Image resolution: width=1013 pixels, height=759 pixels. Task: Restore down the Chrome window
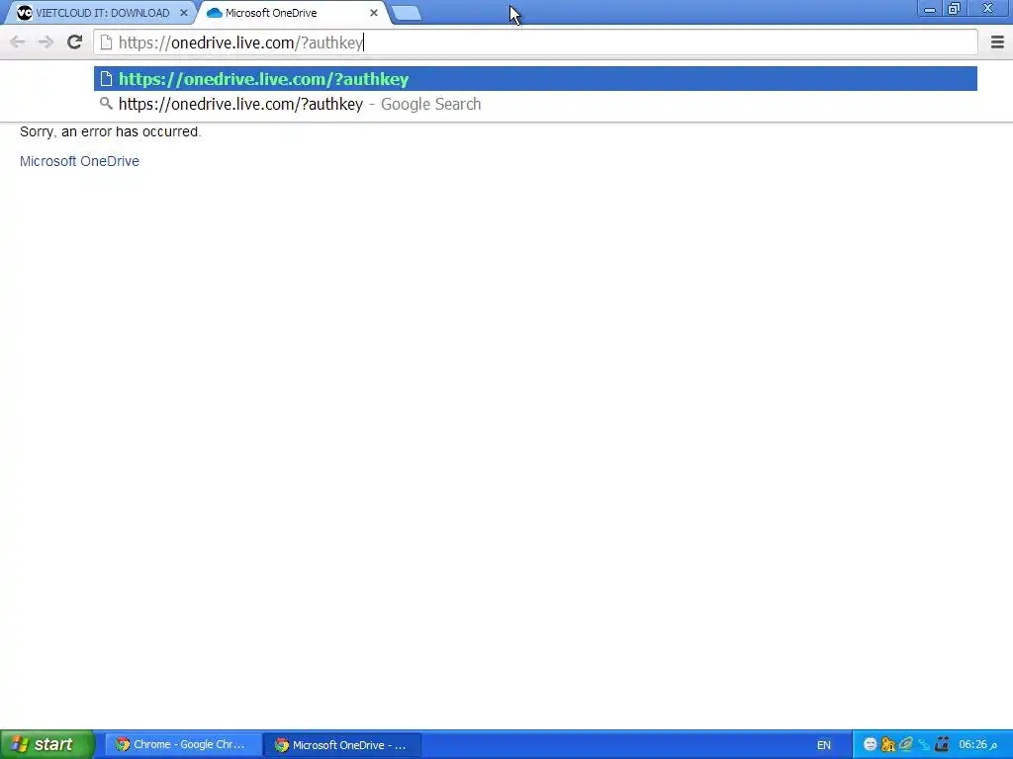(955, 9)
